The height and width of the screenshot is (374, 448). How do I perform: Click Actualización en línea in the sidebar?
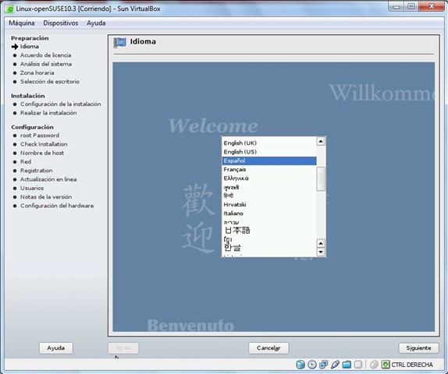[x=48, y=179]
